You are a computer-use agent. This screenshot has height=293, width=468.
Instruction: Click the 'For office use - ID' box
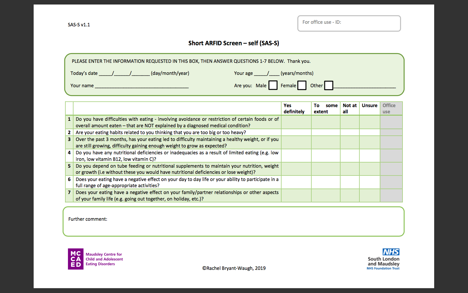(x=349, y=23)
